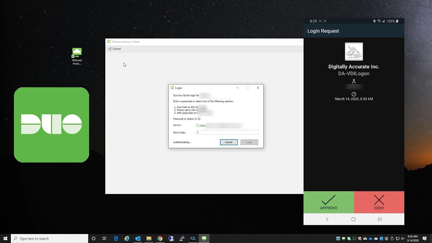Click the Authenticating... status text
The image size is (432, 243).
(182, 142)
